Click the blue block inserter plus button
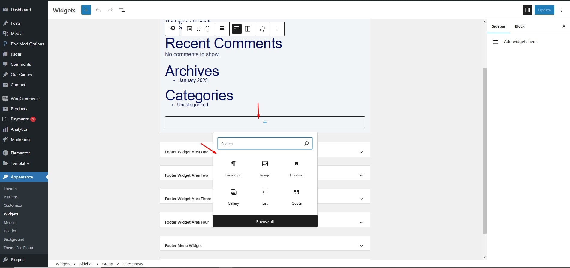The image size is (570, 268). 86,10
